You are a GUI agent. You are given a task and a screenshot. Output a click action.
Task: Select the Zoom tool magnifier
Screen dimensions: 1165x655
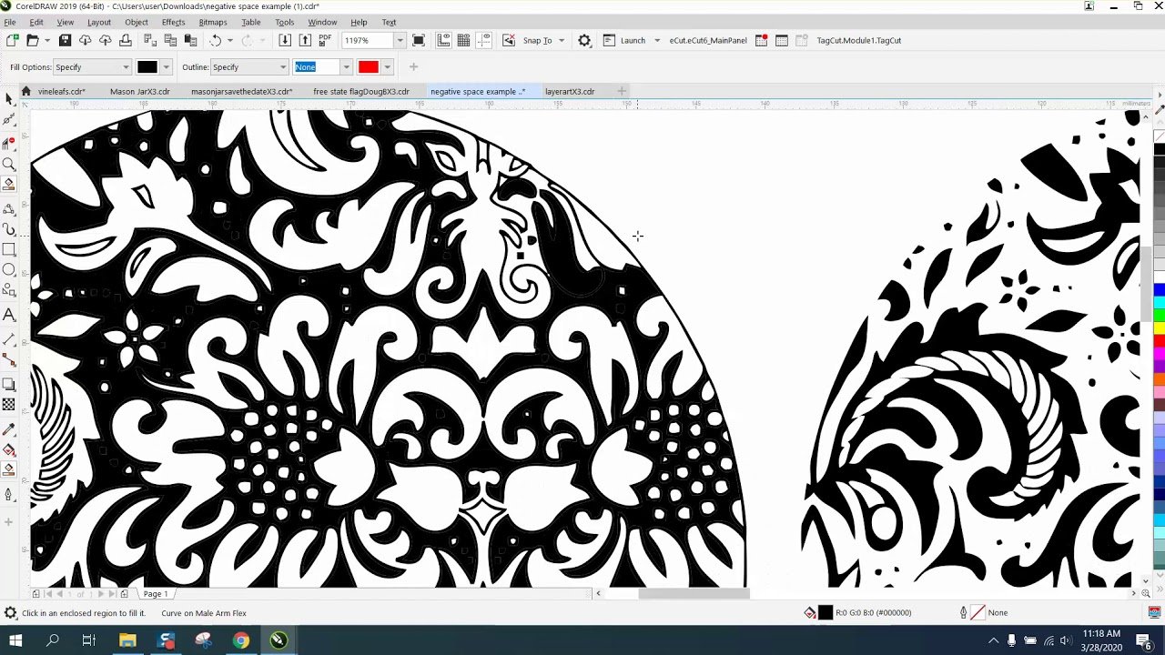[9, 164]
